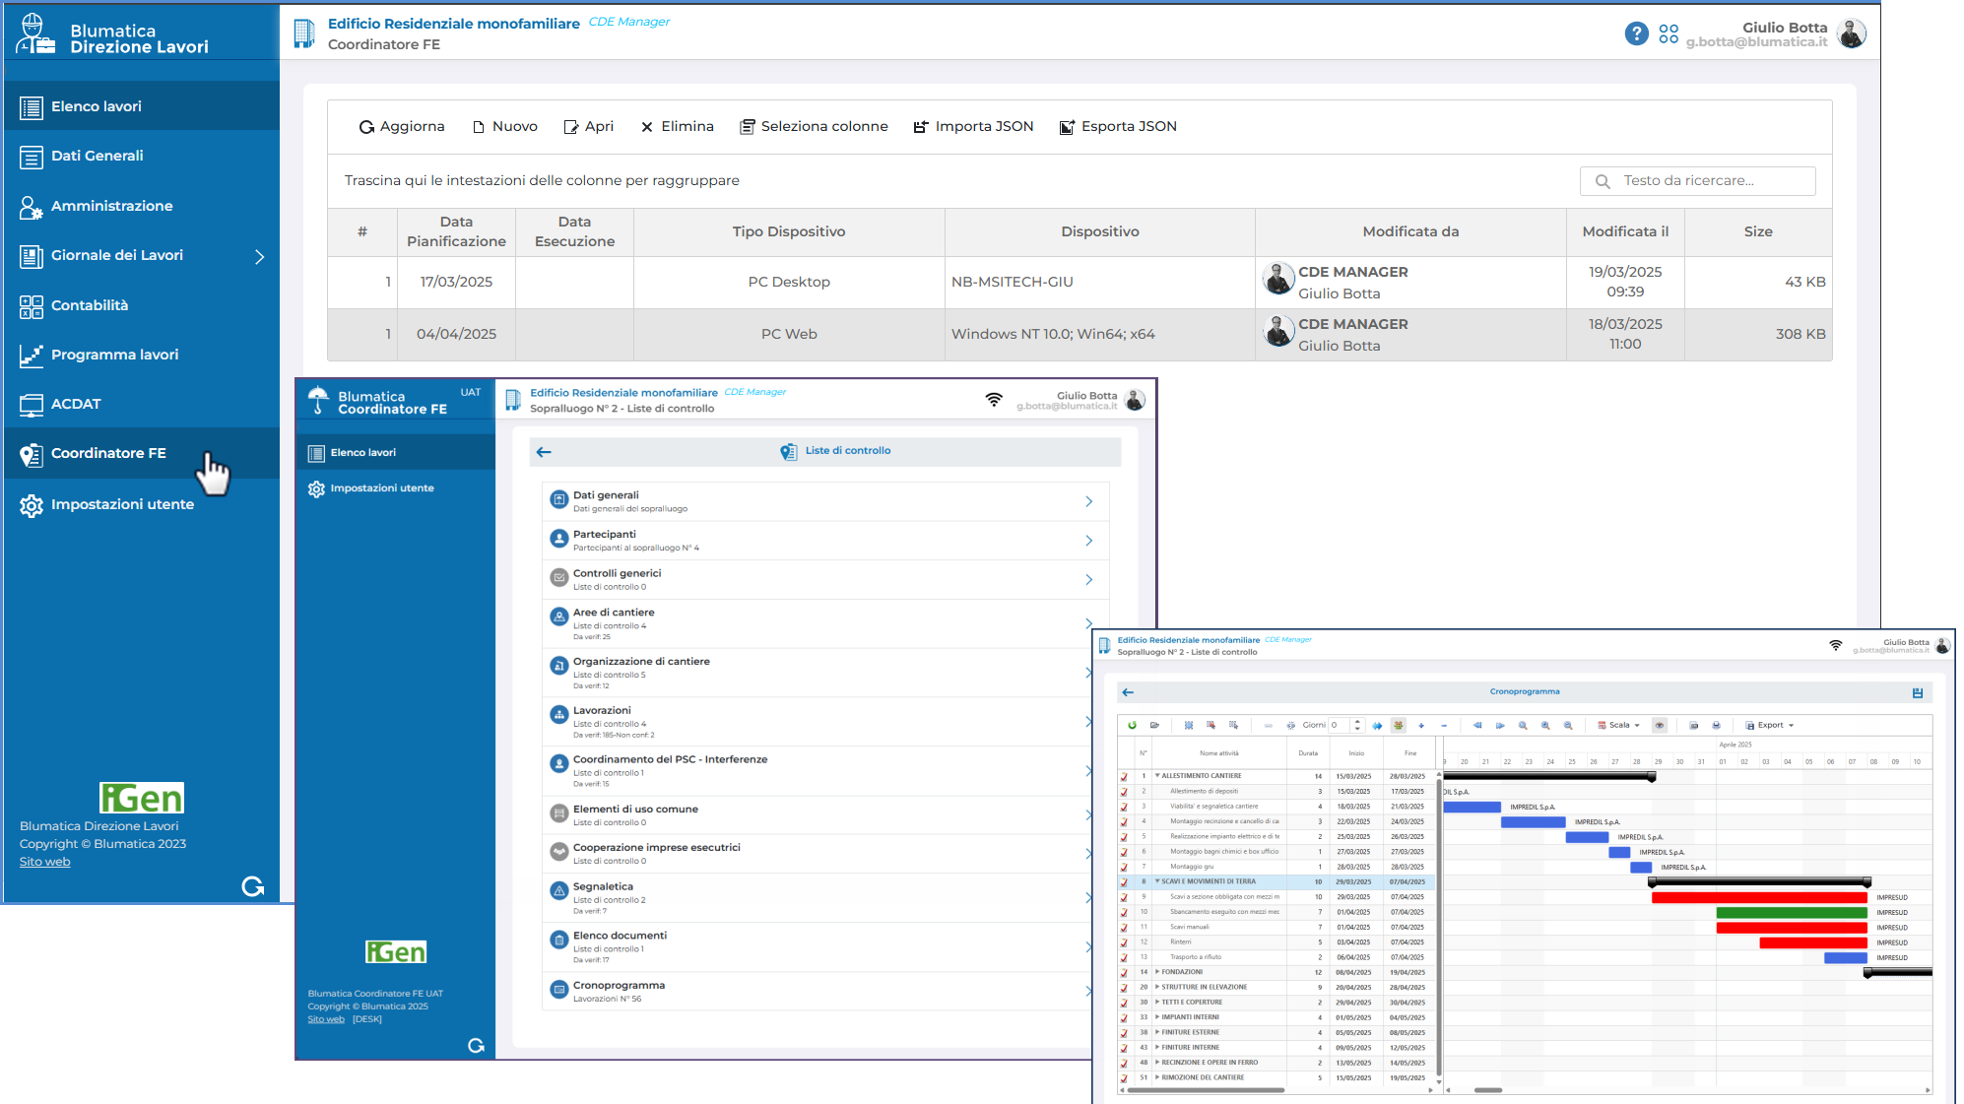The height and width of the screenshot is (1104, 1964).
Task: Sort by the Modificata il column header
Action: tap(1625, 232)
